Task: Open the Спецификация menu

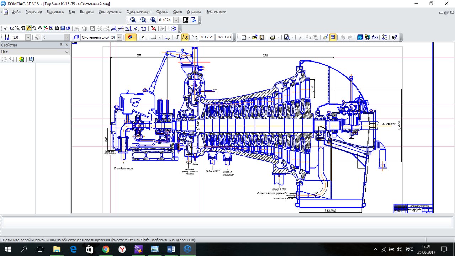Action: (139, 12)
